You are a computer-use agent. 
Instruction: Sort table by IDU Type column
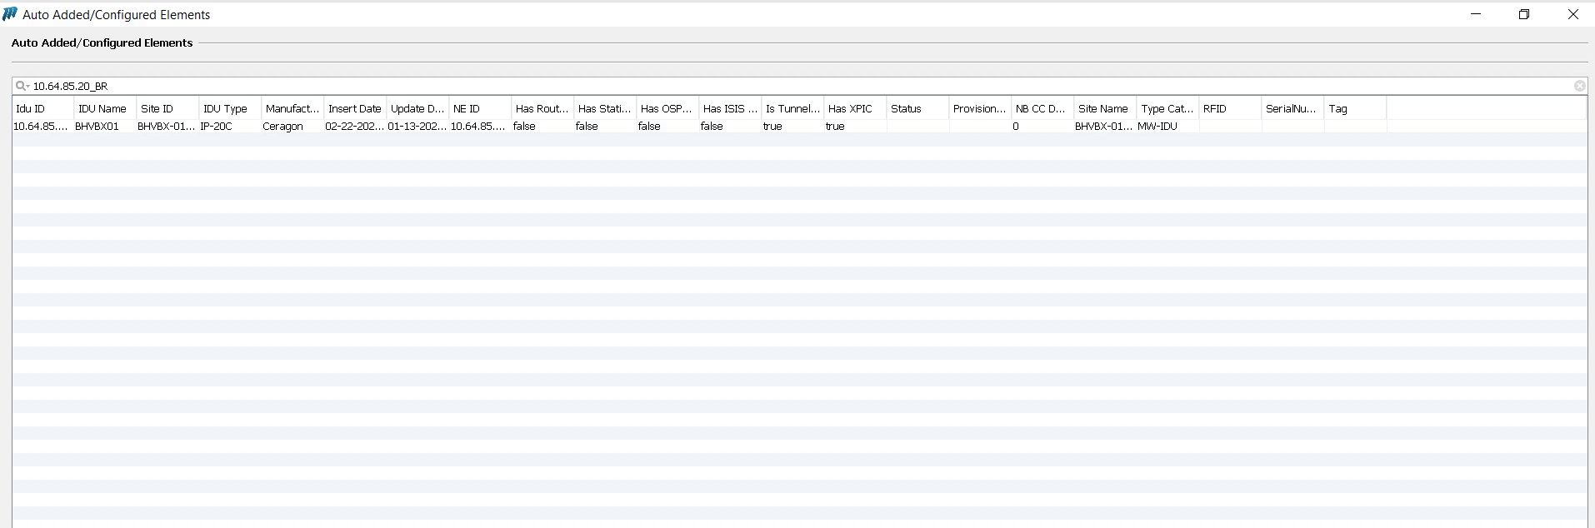coord(229,108)
